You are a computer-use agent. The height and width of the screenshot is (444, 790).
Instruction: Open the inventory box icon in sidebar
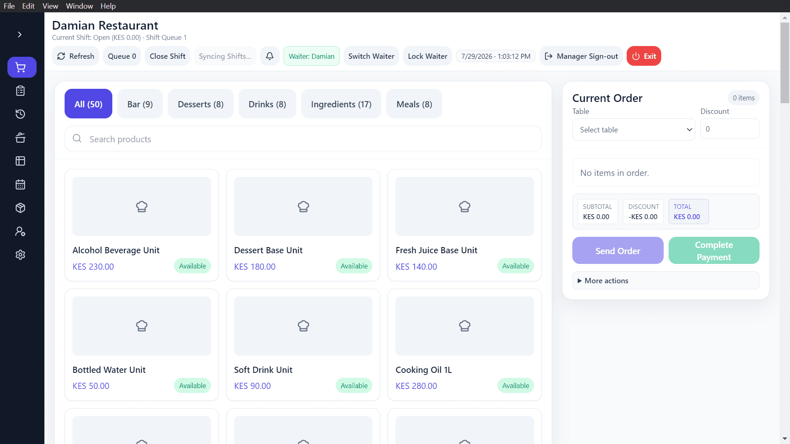(x=20, y=208)
